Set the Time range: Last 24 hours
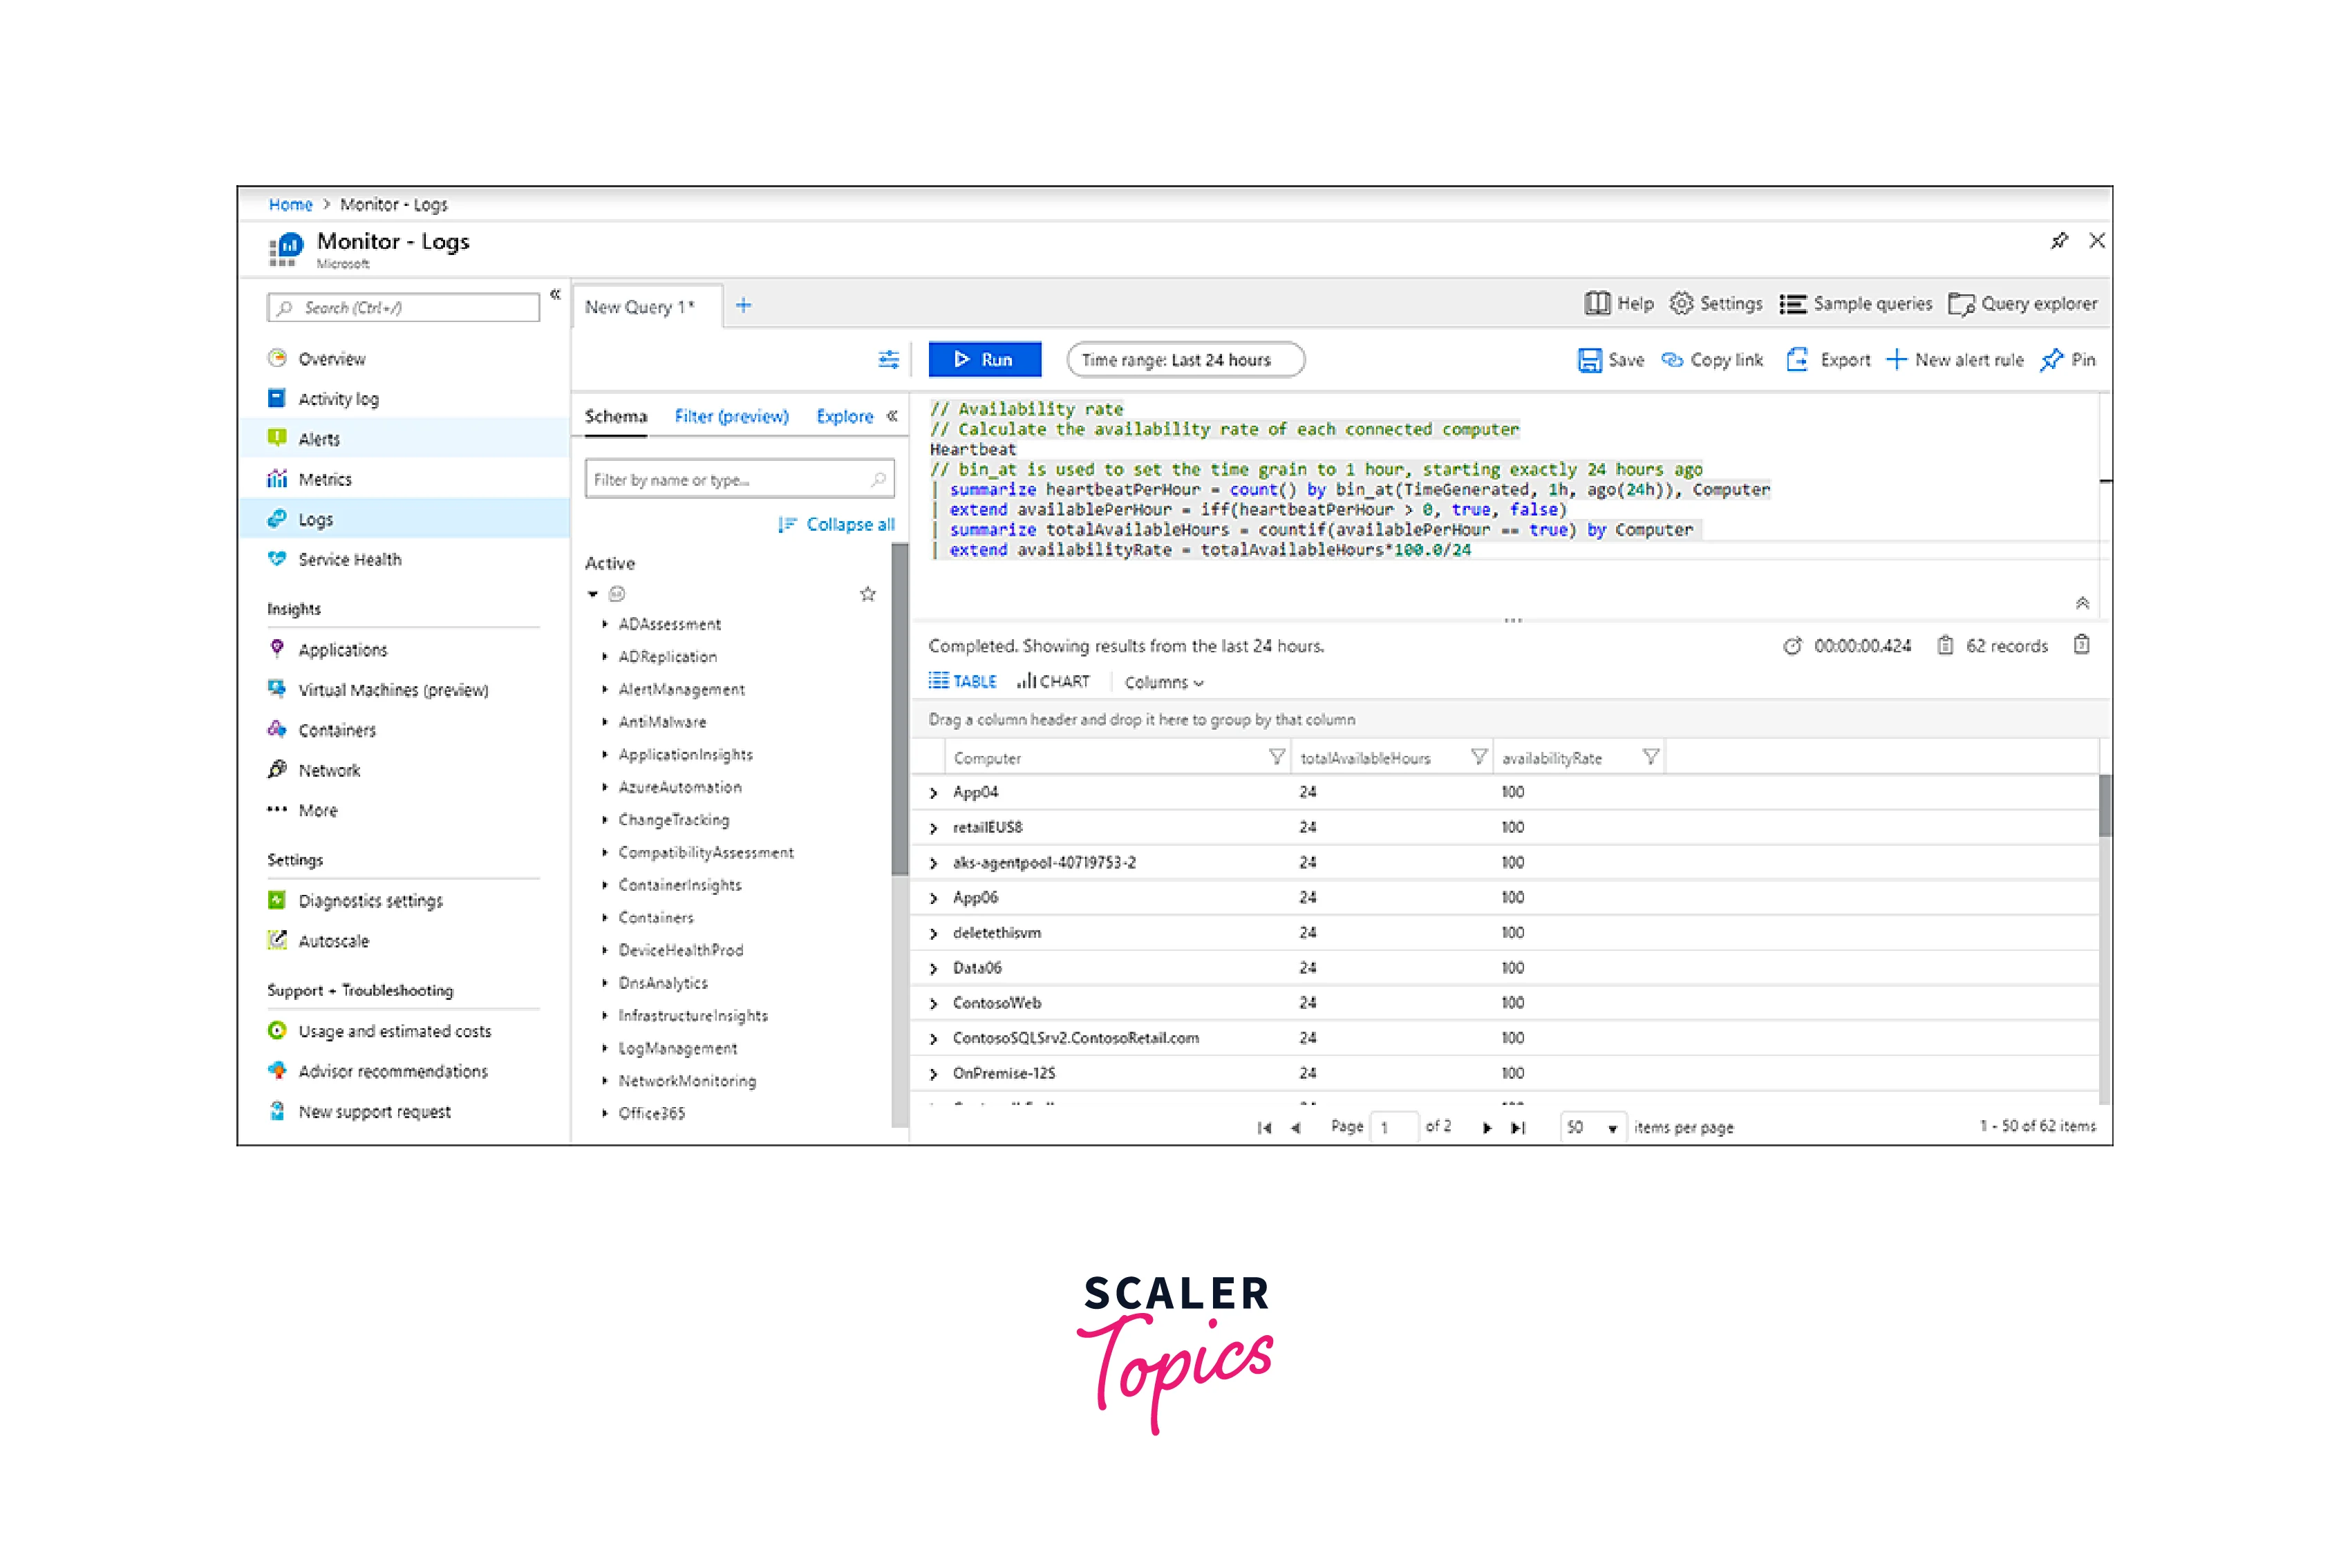Image resolution: width=2350 pixels, height=1568 pixels. coord(1185,360)
